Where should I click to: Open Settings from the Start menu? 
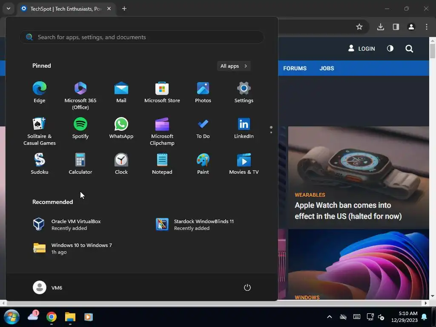click(244, 92)
